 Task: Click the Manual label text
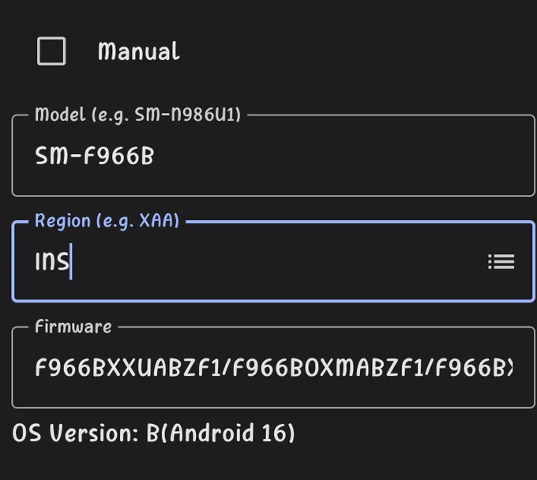click(139, 51)
